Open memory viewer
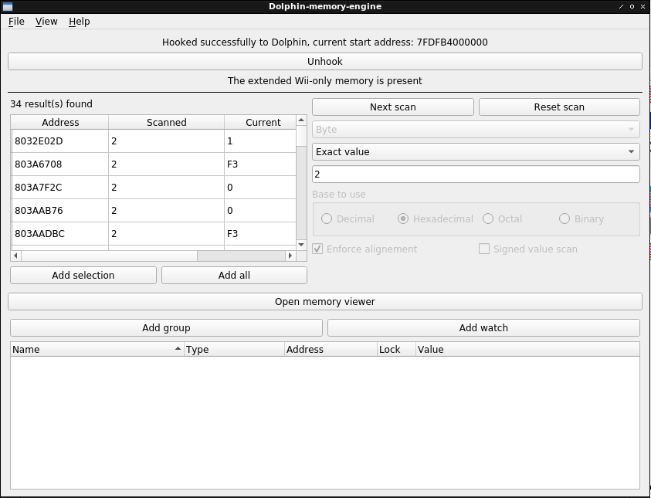Screen dimensions: 651x498 (x=325, y=302)
